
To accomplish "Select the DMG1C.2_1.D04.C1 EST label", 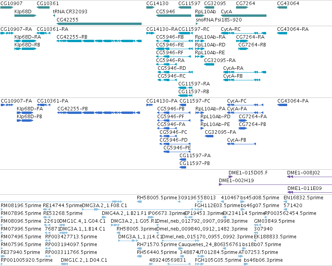I will point(84,260).
